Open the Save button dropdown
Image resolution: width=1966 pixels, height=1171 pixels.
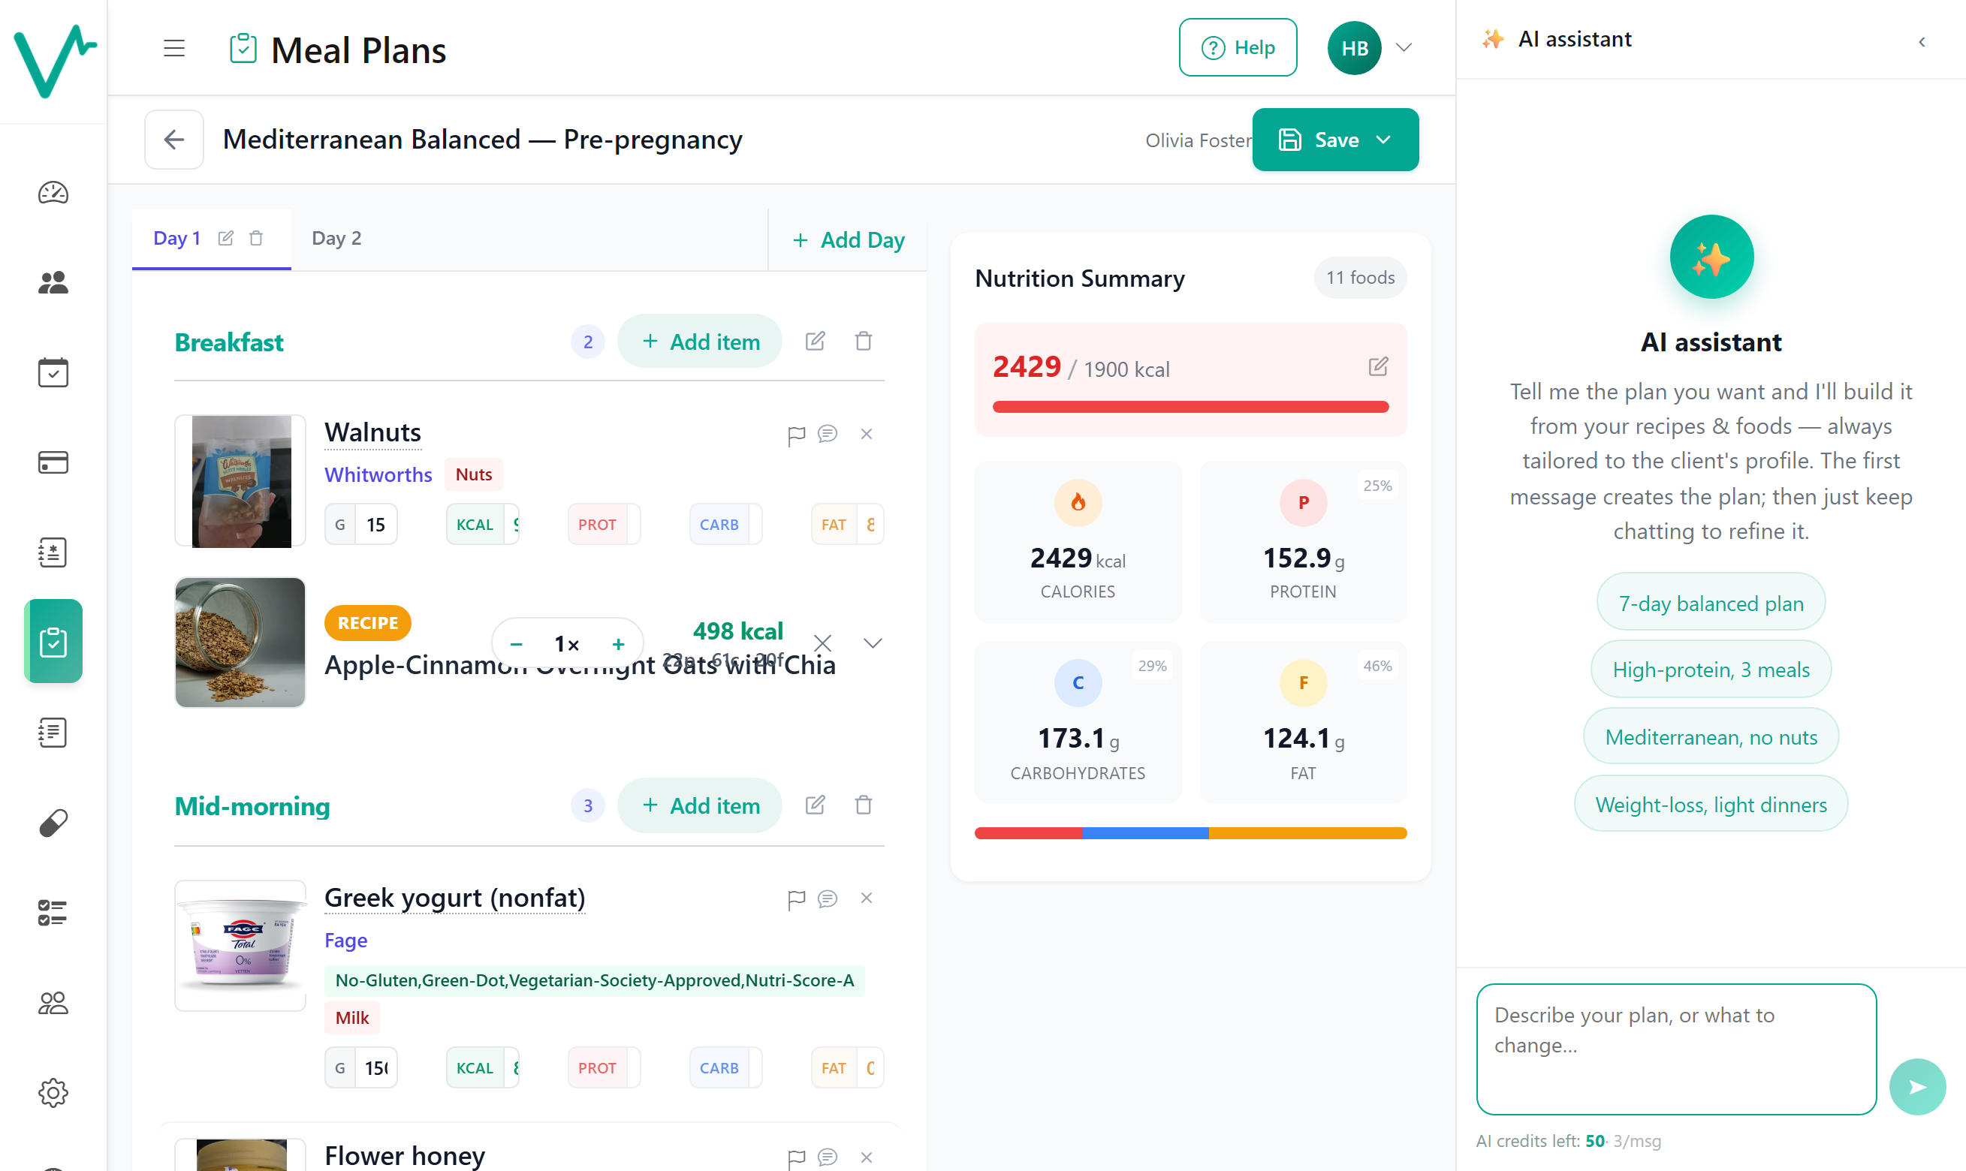(1383, 140)
